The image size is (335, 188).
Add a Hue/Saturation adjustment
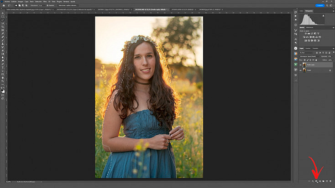click(x=304, y=37)
